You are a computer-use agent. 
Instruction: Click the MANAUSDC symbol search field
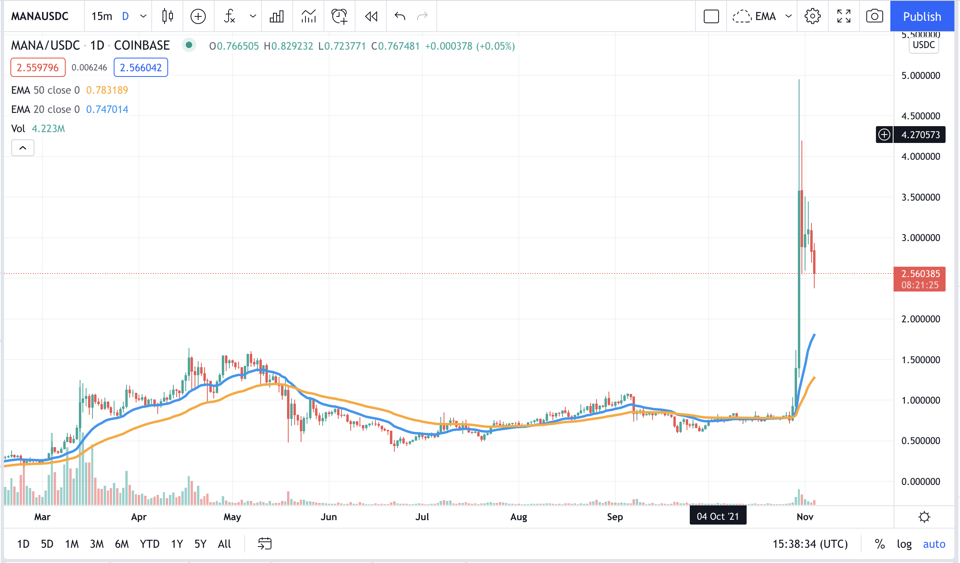click(x=40, y=16)
